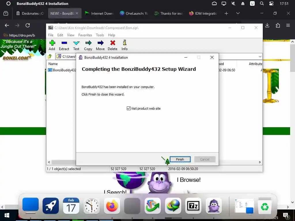Viewport: 295px width, 221px height.
Task: Open the search icon in top bar
Action: 262,3
